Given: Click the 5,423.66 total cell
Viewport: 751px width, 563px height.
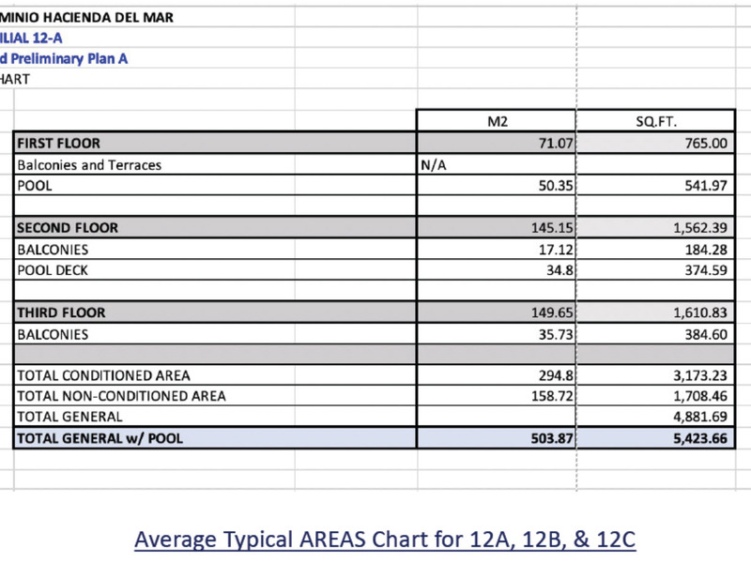Looking at the screenshot, I should pyautogui.click(x=655, y=437).
